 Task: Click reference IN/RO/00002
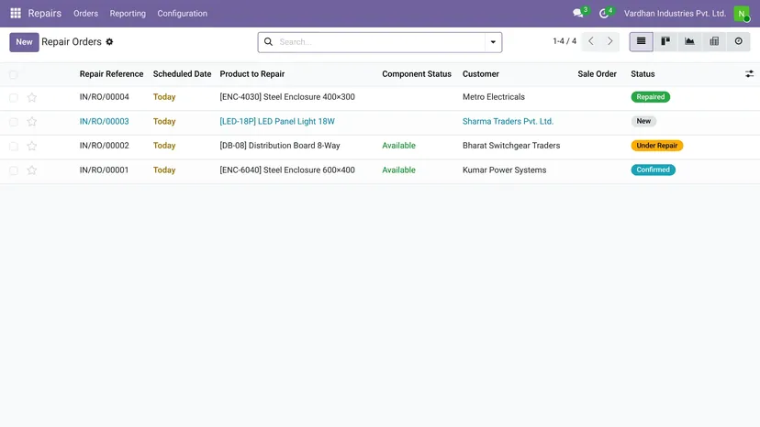tap(105, 146)
